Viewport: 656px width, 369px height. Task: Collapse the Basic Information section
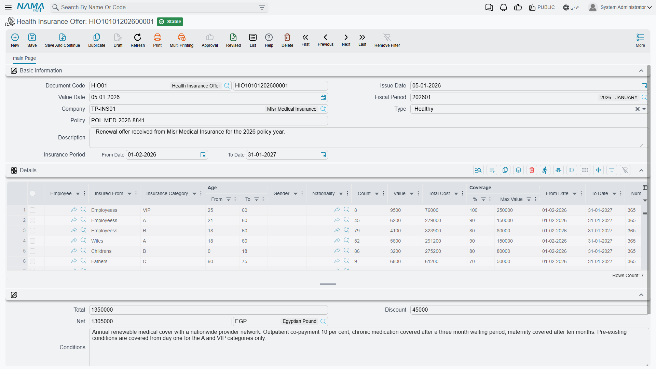pyautogui.click(x=641, y=71)
